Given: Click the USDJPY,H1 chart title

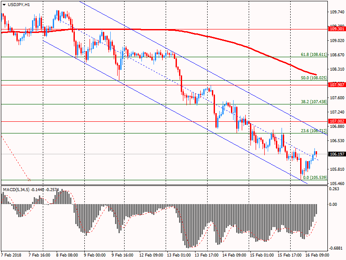Looking at the screenshot, I should (x=19, y=5).
